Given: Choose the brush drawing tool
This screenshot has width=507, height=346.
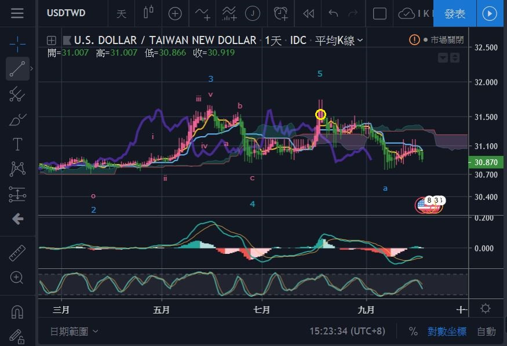Looking at the screenshot, I should pos(17,120).
